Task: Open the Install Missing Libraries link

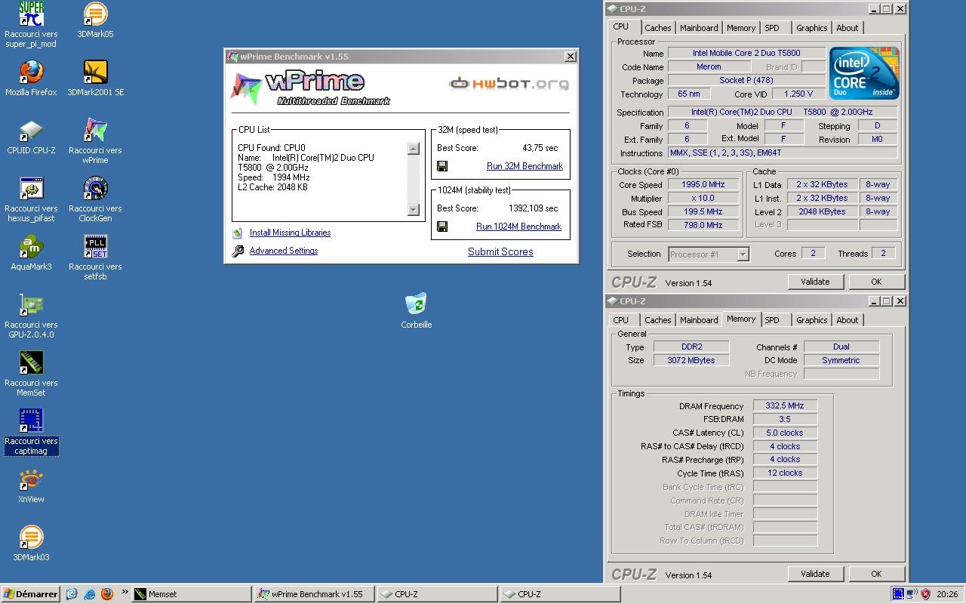Action: 290,233
